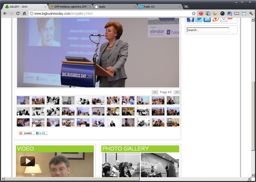Close the GALLERY - 2010 tab
Image resolution: width=256 pixels, height=182 pixels.
click(x=45, y=7)
